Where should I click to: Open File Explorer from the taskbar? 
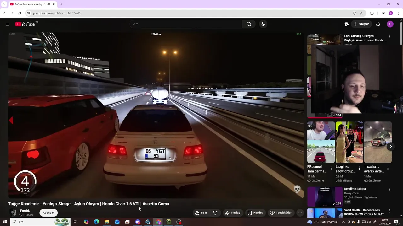pyautogui.click(x=107, y=222)
